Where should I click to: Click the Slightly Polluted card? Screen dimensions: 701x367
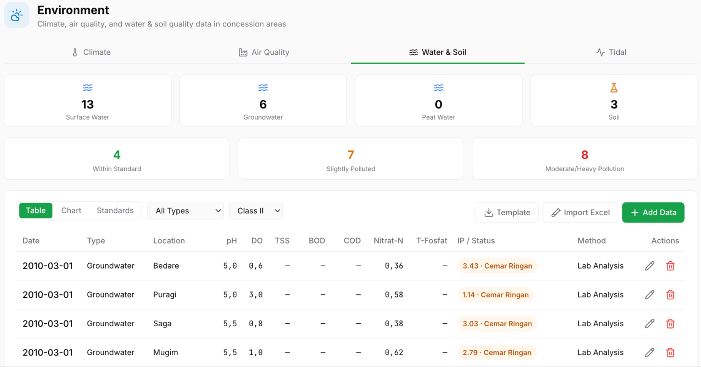click(x=350, y=159)
